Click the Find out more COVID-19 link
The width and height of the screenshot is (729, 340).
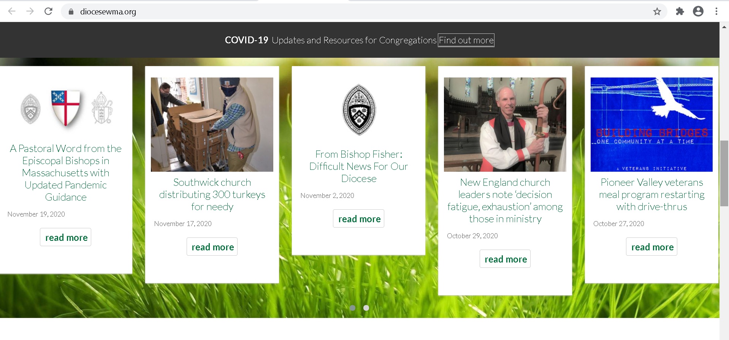click(x=466, y=40)
